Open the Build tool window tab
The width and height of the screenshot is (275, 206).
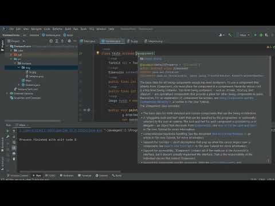(x=117, y=176)
